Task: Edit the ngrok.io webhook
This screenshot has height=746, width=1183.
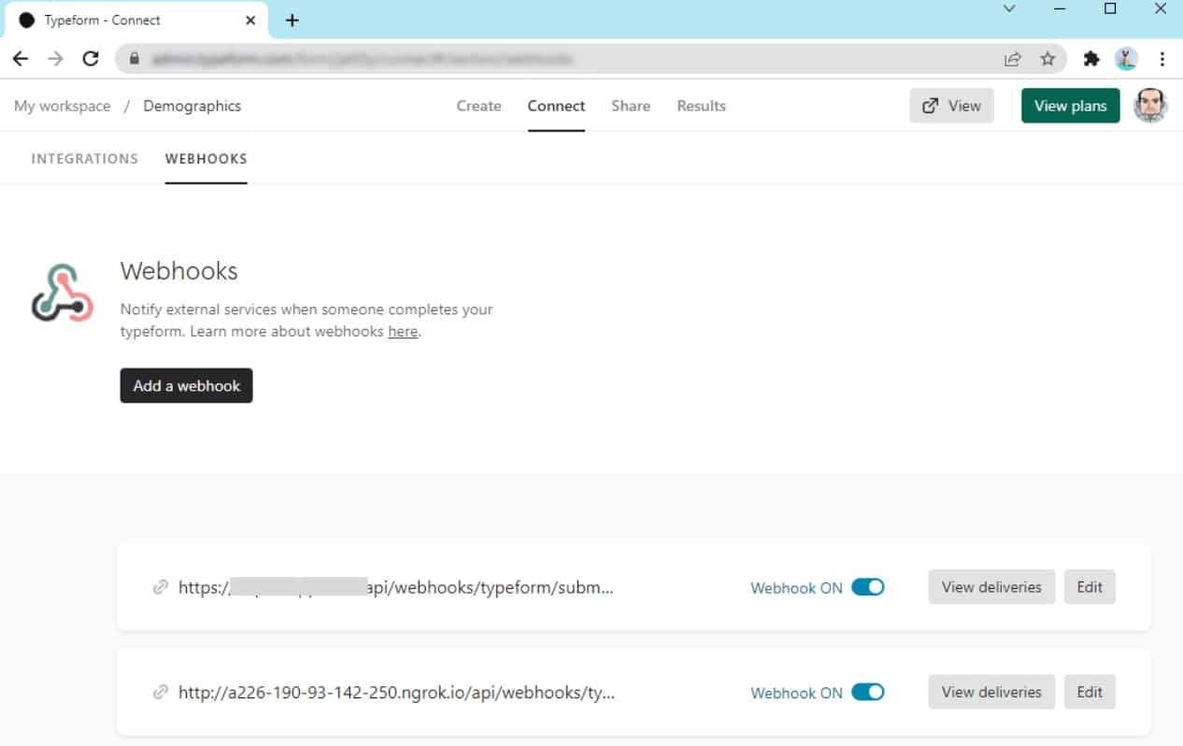Action: [x=1090, y=692]
